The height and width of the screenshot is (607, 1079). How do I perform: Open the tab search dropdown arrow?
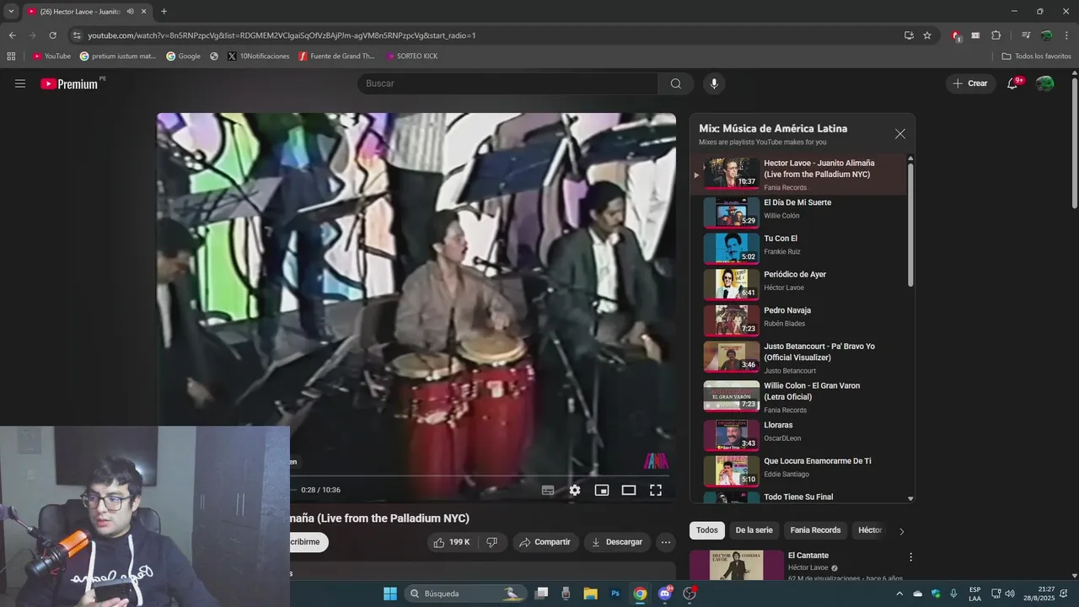[11, 12]
